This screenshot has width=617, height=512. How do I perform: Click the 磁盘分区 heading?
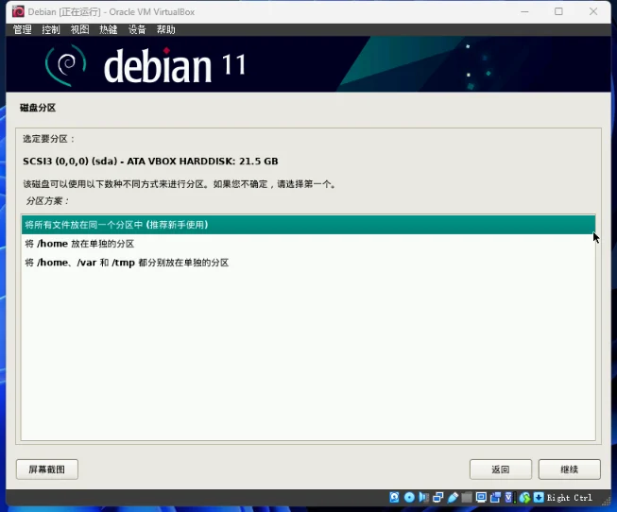coord(38,108)
